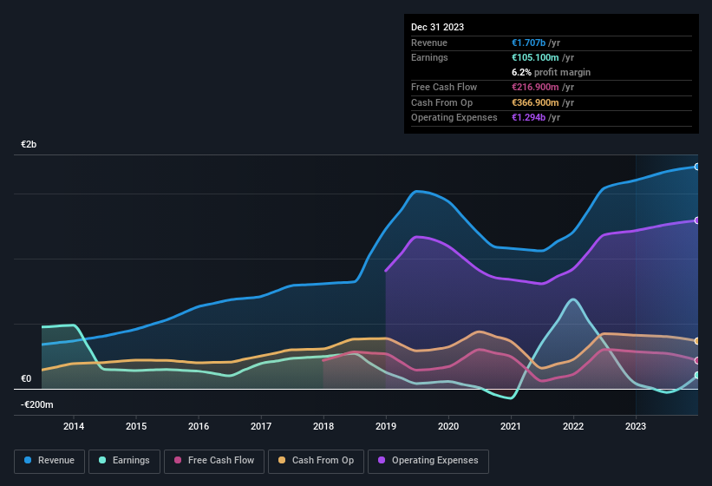Click the €216.900m free cash flow value
This screenshot has height=486, width=712.
point(536,87)
